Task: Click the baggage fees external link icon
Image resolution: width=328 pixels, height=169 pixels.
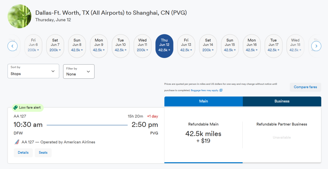Action: 221,90
